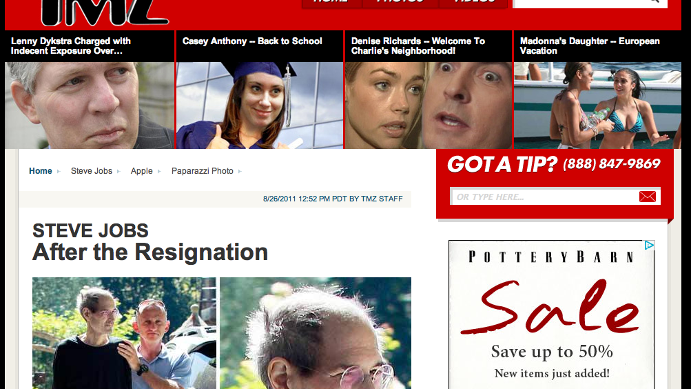Click the TMZ logo
Image resolution: width=691 pixels, height=389 pixels.
[105, 12]
